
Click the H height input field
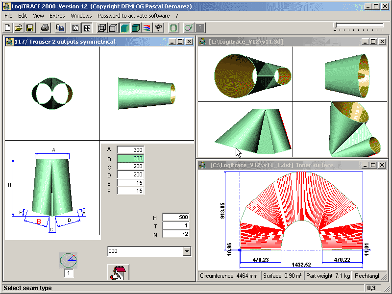coord(176,217)
